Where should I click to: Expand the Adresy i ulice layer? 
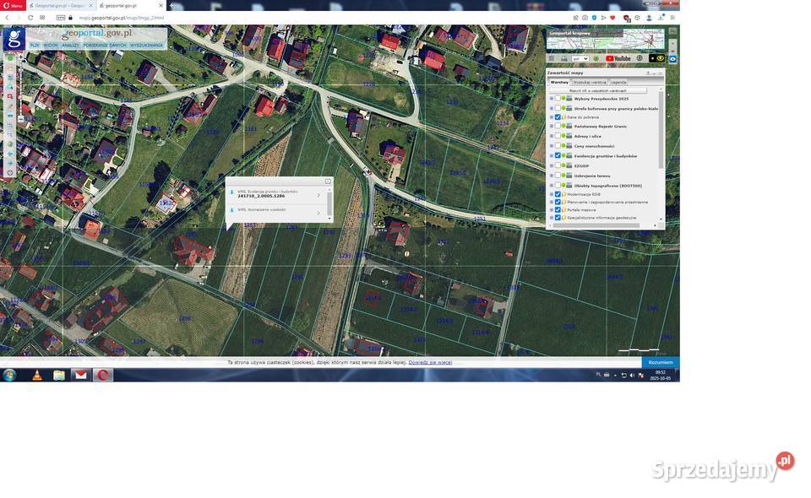[552, 137]
